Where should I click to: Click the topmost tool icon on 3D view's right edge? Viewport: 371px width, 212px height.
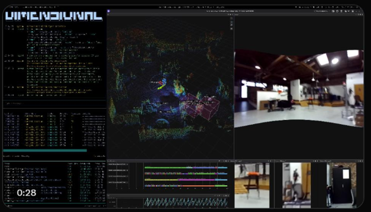[232, 18]
